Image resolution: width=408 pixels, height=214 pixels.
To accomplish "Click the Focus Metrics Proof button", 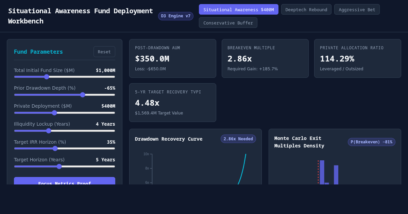I will [x=65, y=181].
